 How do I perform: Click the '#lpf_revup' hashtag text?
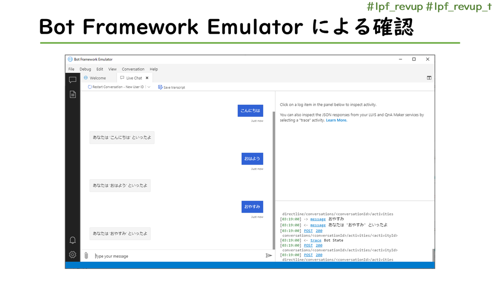(394, 7)
